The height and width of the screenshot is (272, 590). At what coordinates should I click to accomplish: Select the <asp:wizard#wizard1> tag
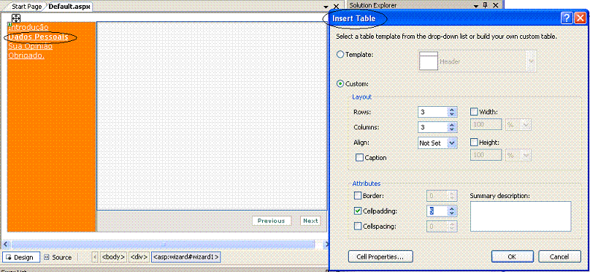tap(186, 257)
